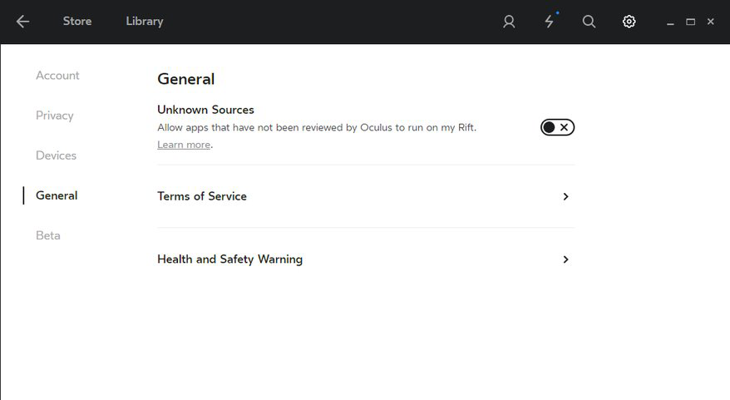The height and width of the screenshot is (400, 730).
Task: Open the lightning bolt notifications icon
Action: pyautogui.click(x=549, y=22)
